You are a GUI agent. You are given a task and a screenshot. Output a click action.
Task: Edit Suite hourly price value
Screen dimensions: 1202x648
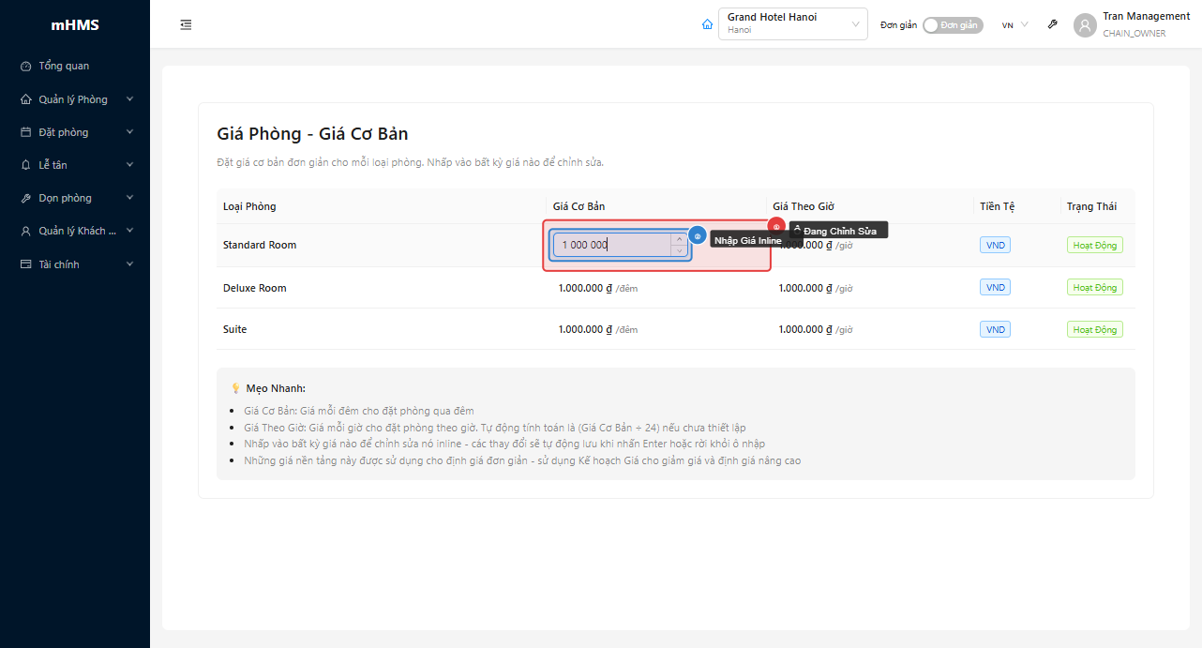tap(804, 330)
